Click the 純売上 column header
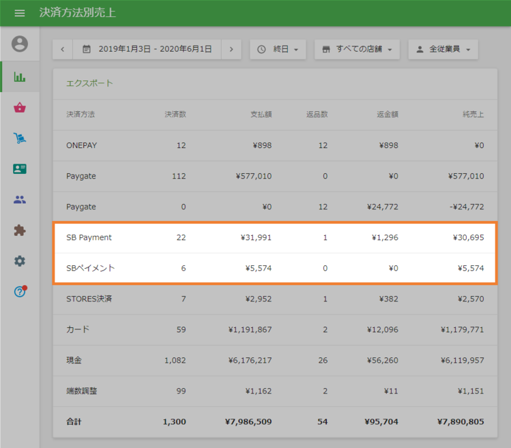The height and width of the screenshot is (448, 511). pyautogui.click(x=473, y=114)
